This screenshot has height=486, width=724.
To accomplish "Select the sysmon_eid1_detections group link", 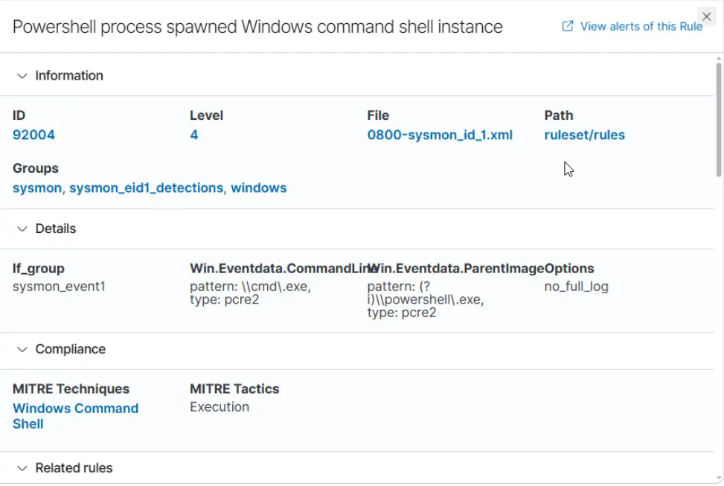I will 146,188.
